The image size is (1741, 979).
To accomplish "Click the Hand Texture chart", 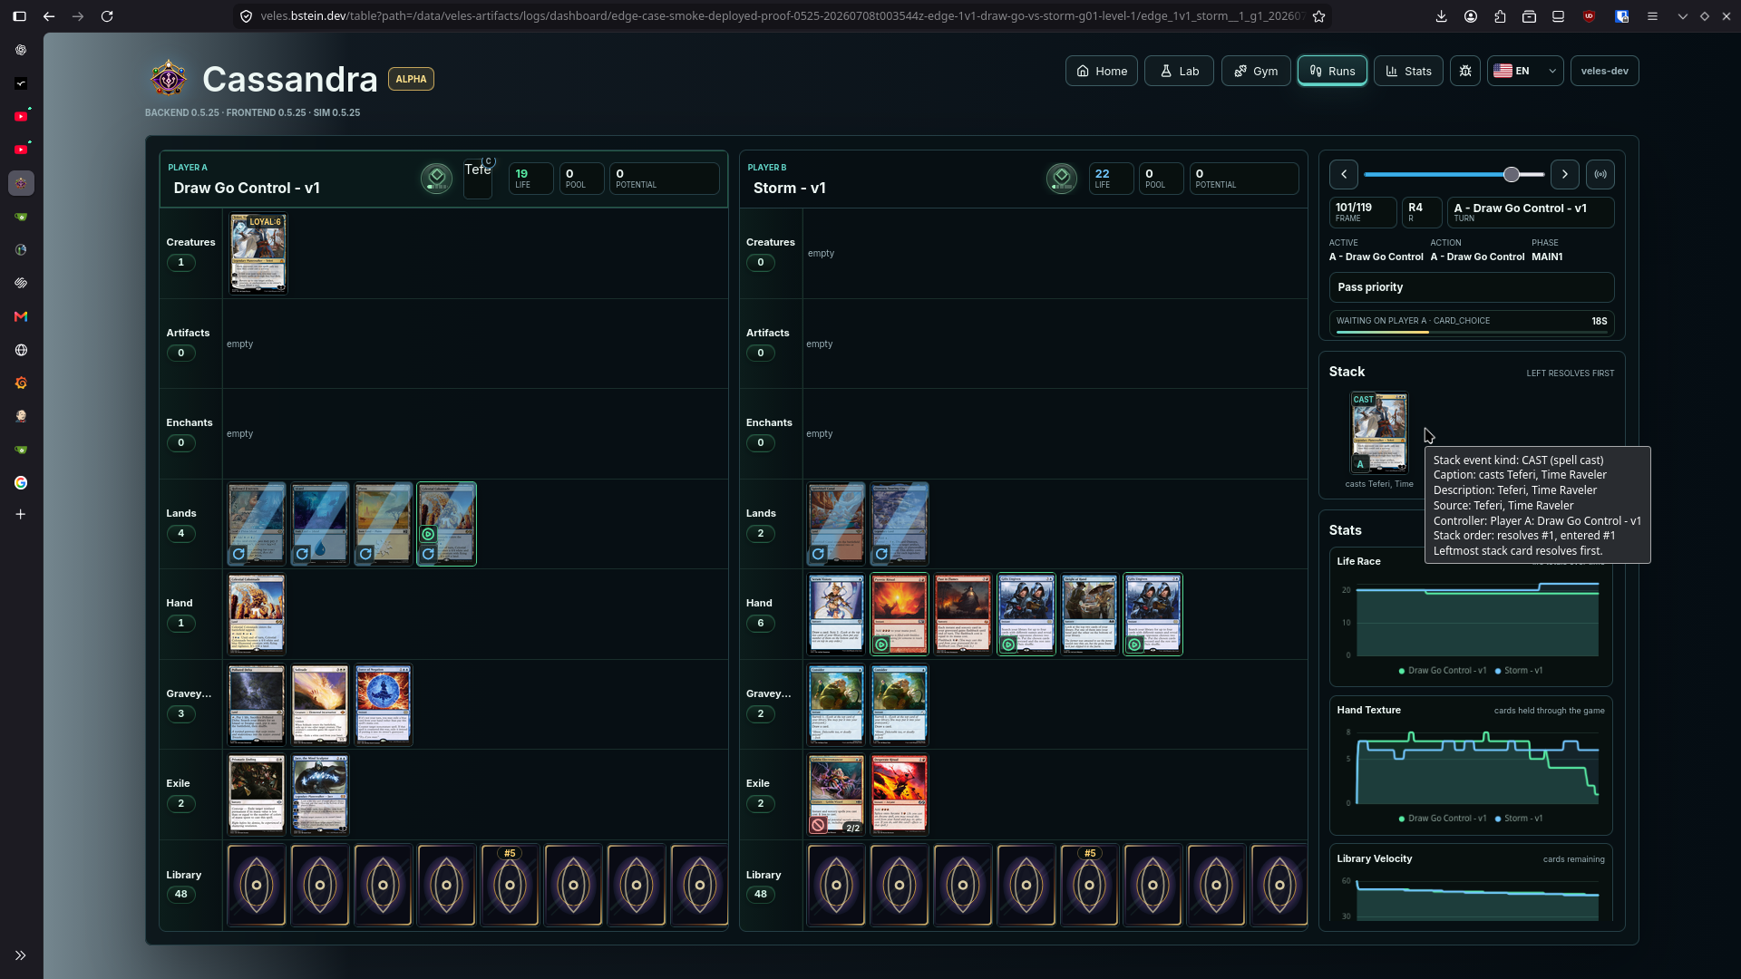I will 1471,765.
